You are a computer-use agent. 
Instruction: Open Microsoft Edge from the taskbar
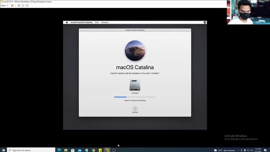pyautogui.click(x=59, y=150)
